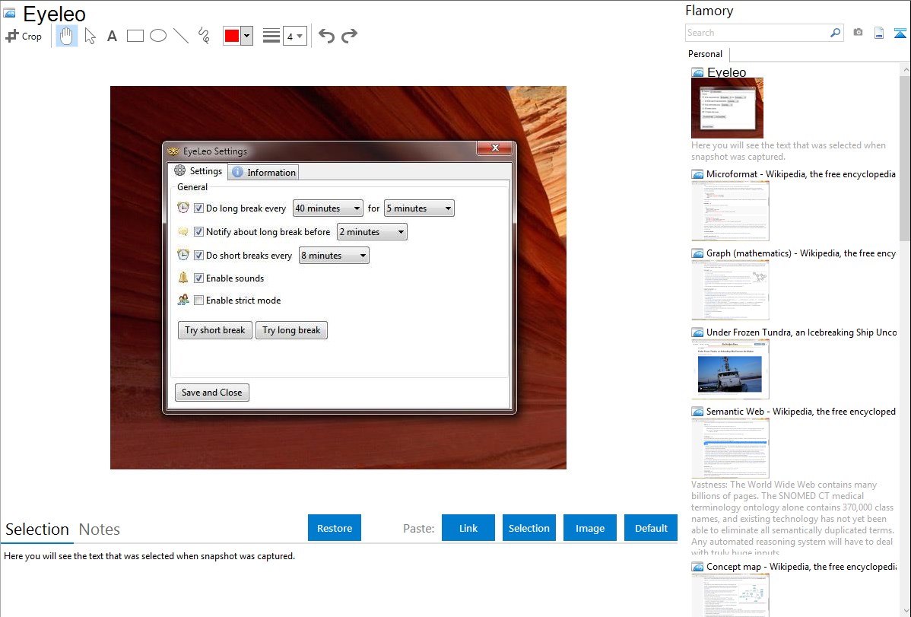Click the Restore button
Screen dimensions: 911x617
pos(335,528)
